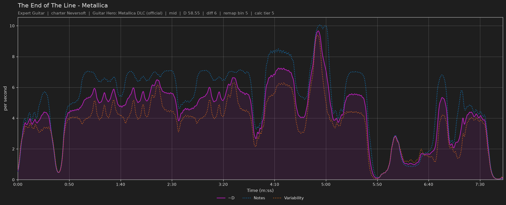Click the '4' y-axis tick label
Image resolution: width=506 pixels, height=205 pixels.
tap(14, 118)
